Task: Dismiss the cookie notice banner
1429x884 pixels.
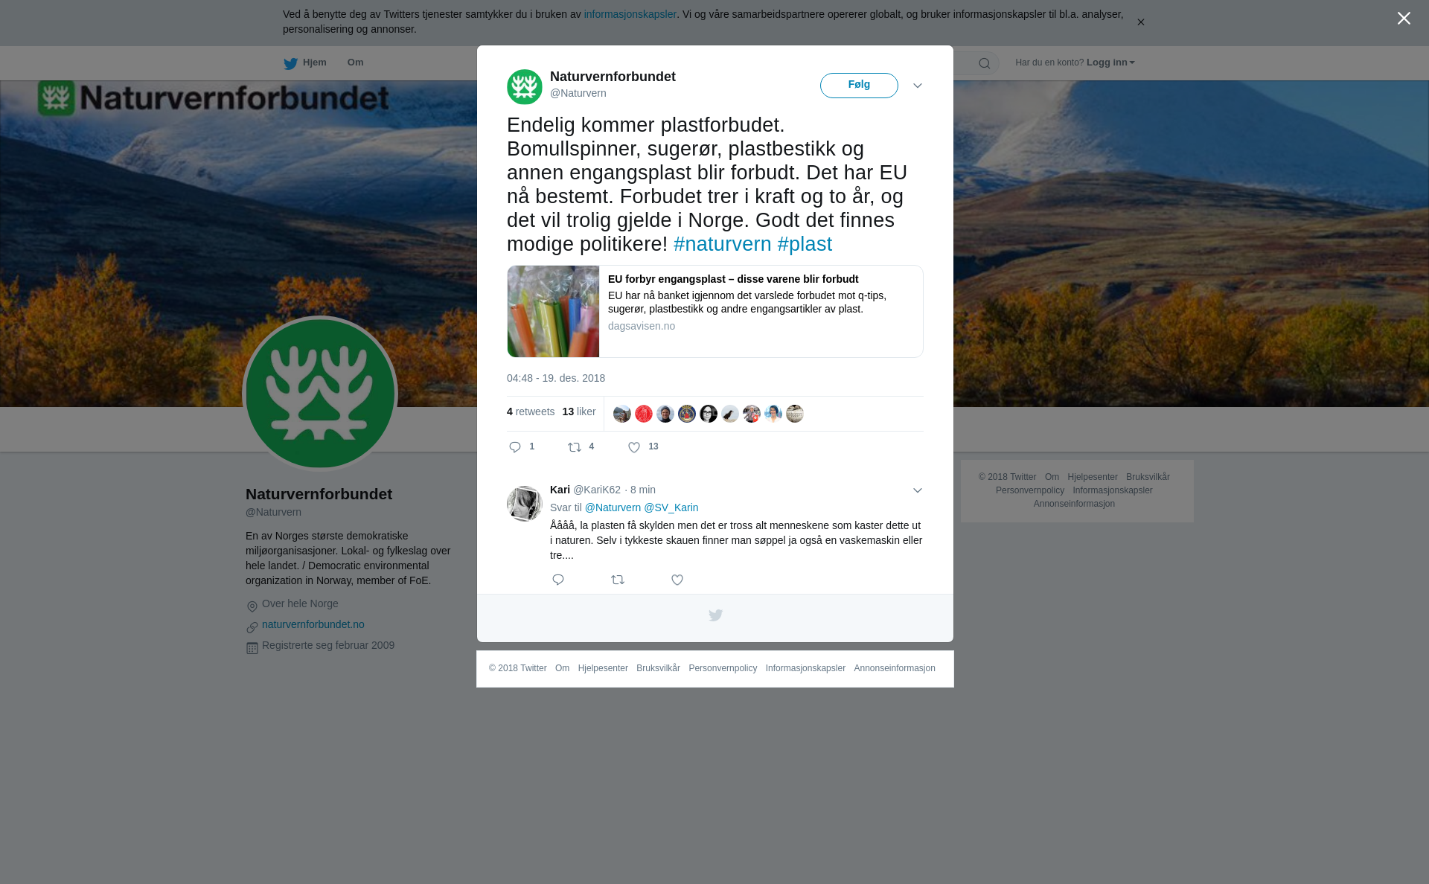Action: pyautogui.click(x=1140, y=22)
